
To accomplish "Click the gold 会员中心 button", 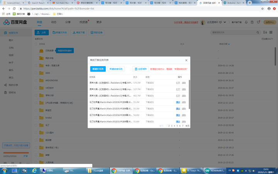I will click(270, 22).
